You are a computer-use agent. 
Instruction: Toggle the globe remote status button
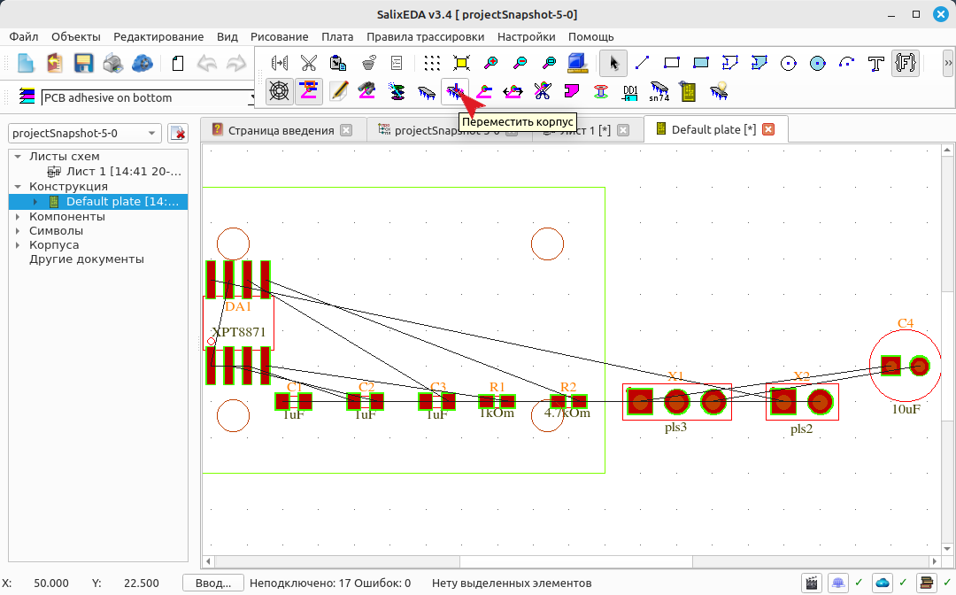tap(837, 583)
